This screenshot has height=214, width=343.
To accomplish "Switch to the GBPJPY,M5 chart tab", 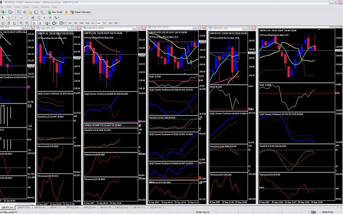I will [x=105, y=207].
